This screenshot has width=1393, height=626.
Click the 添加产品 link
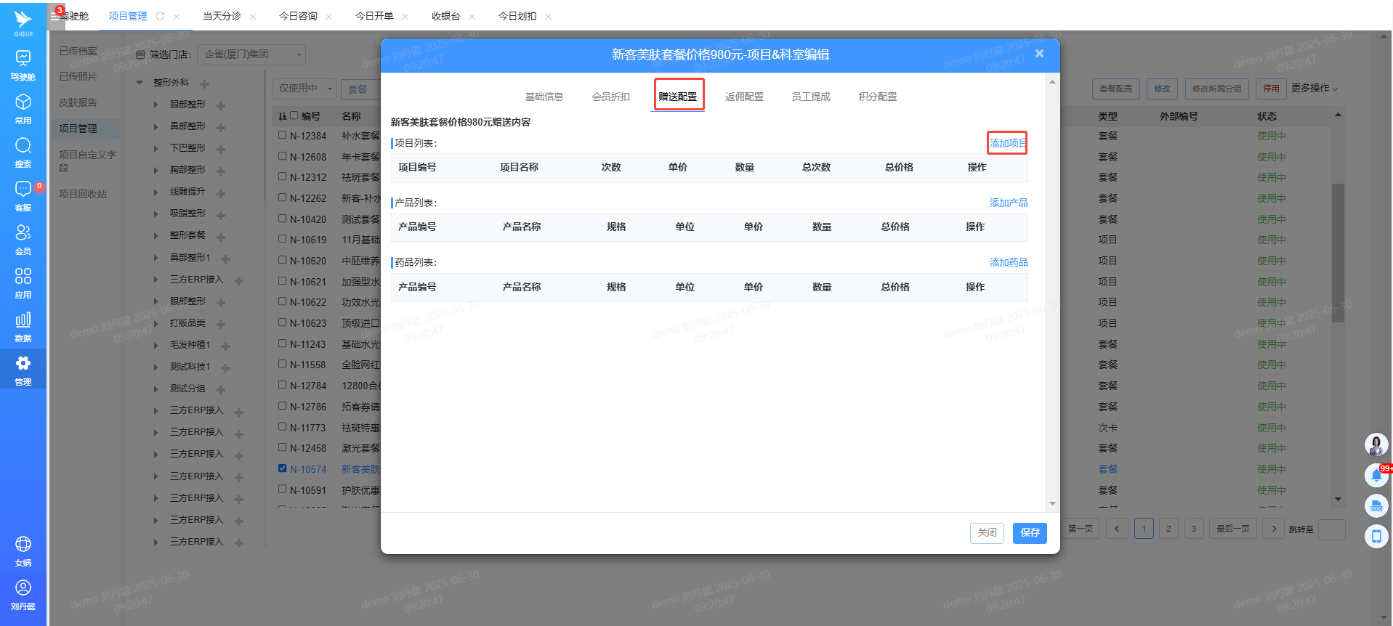(x=1008, y=203)
